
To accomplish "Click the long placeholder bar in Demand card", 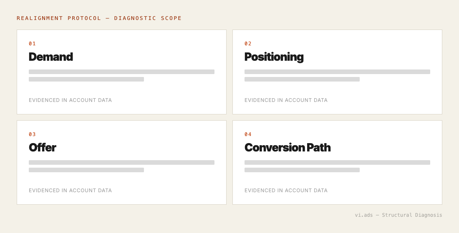I will pyautogui.click(x=121, y=72).
